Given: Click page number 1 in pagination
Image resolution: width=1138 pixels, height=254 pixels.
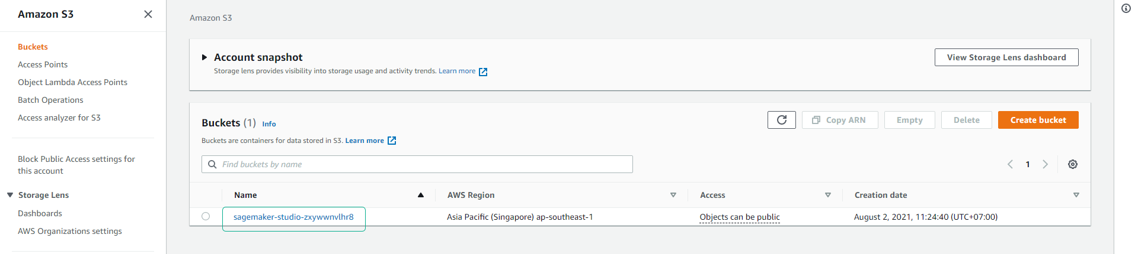Looking at the screenshot, I should (x=1028, y=164).
